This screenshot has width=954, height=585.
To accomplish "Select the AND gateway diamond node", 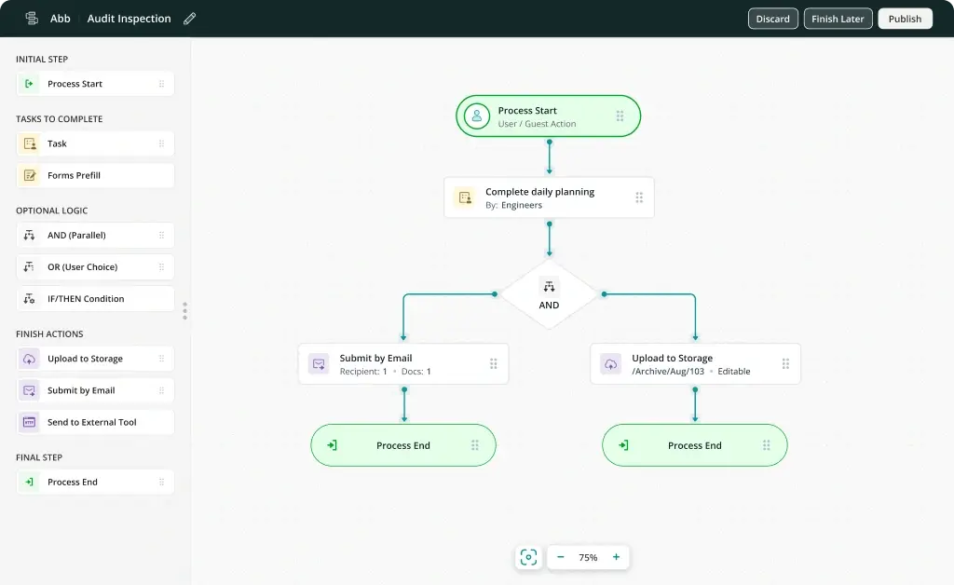I will click(x=549, y=294).
